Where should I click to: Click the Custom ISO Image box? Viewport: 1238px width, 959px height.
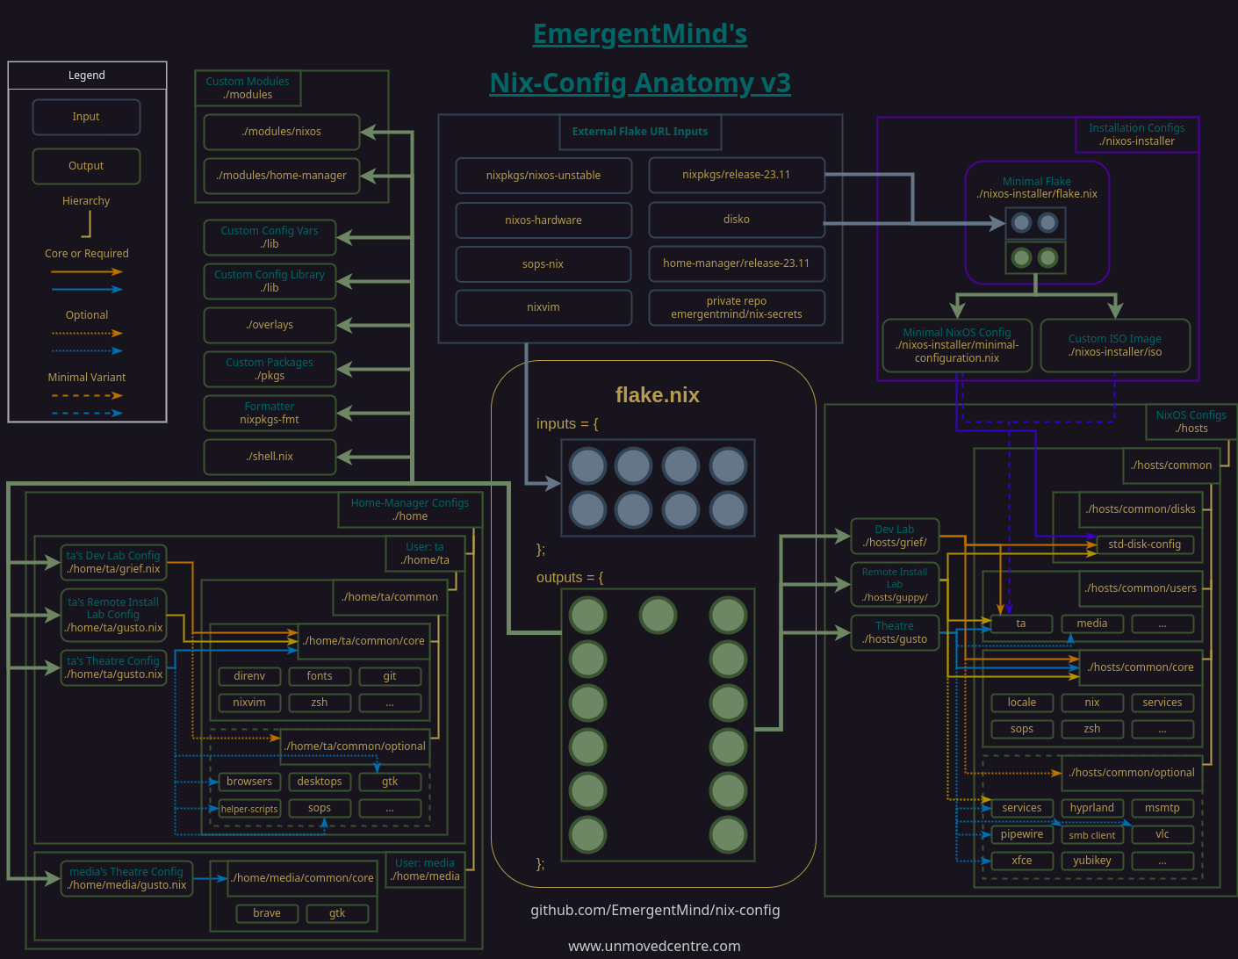coord(1115,345)
